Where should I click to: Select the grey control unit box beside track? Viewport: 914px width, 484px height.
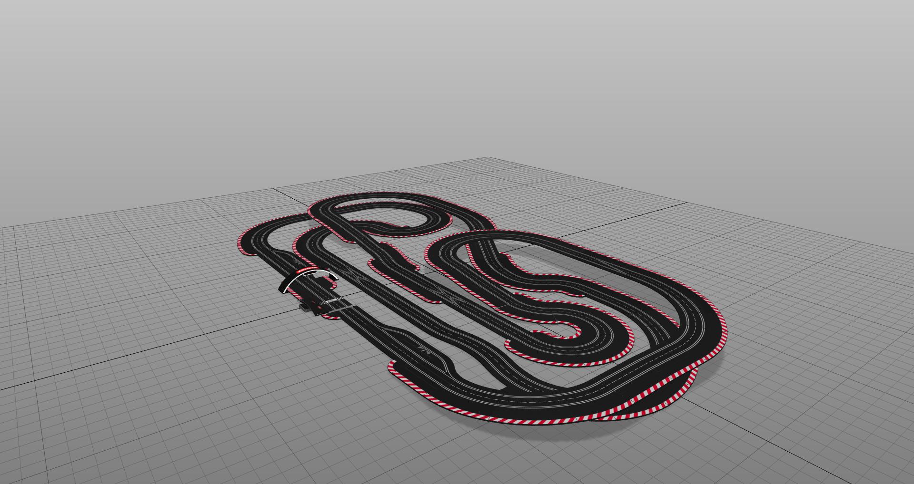click(305, 308)
